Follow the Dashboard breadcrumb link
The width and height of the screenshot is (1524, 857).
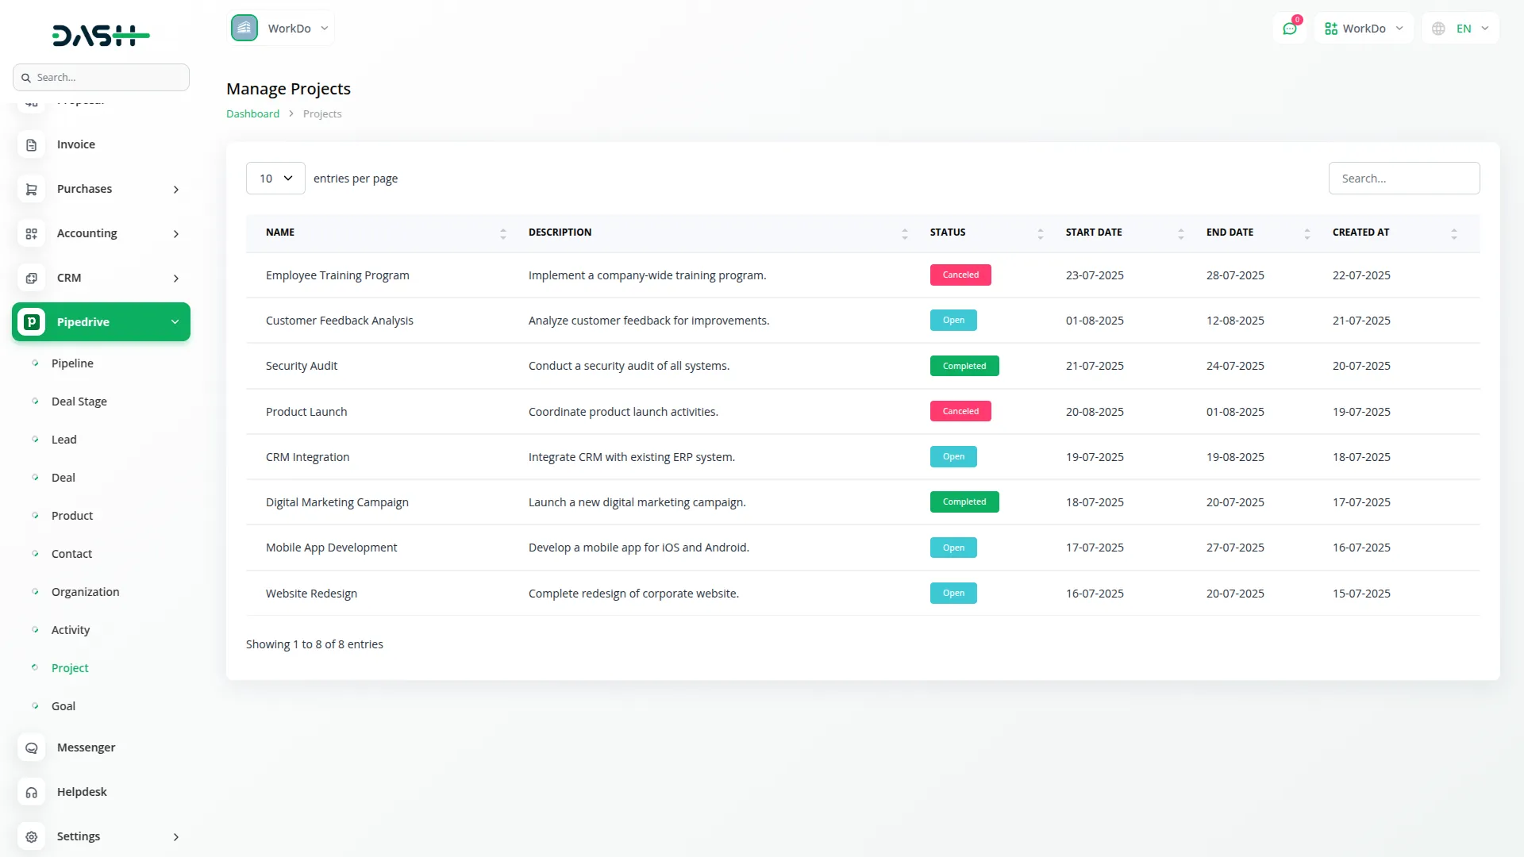pyautogui.click(x=252, y=113)
